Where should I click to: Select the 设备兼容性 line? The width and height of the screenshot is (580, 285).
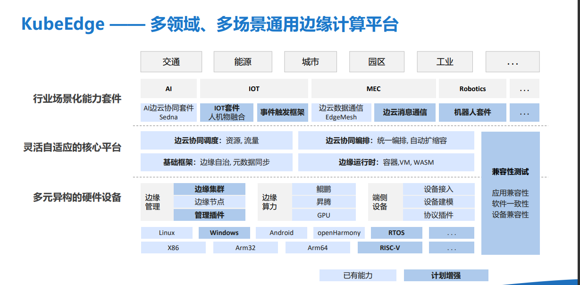pos(510,215)
